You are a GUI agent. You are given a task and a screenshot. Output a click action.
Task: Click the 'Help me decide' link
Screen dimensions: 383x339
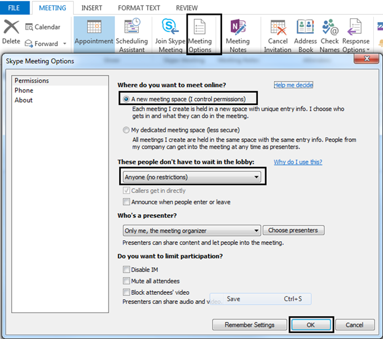point(293,85)
